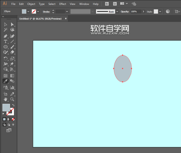Screen dimensions: 181x153
Task: Click the Opacity label link
Action: 125,11
